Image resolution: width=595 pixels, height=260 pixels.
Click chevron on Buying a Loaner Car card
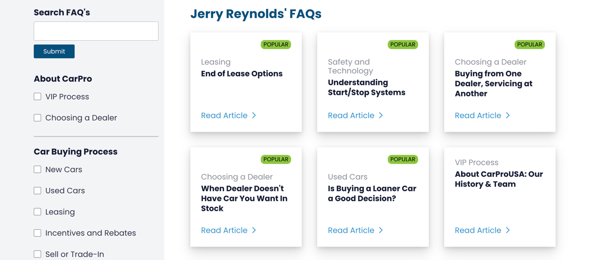pos(381,230)
